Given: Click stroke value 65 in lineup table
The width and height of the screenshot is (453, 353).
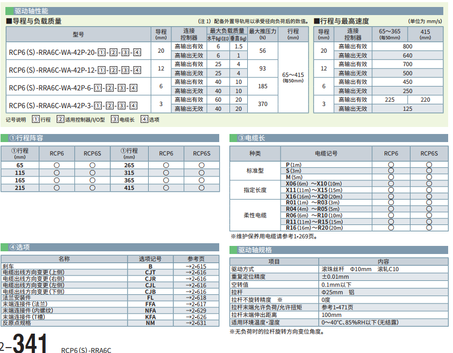Looking at the screenshot, I should 19,165.
